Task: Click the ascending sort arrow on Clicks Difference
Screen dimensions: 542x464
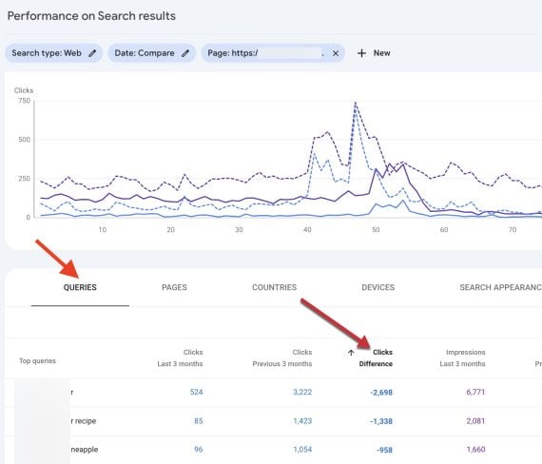Action: (x=351, y=353)
